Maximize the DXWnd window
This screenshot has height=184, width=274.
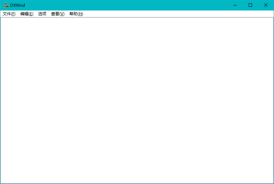250,5
